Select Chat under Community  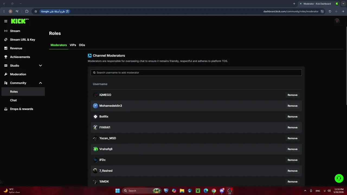click(23, 100)
